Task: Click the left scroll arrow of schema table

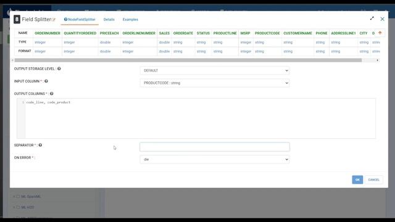Action: [12, 60]
